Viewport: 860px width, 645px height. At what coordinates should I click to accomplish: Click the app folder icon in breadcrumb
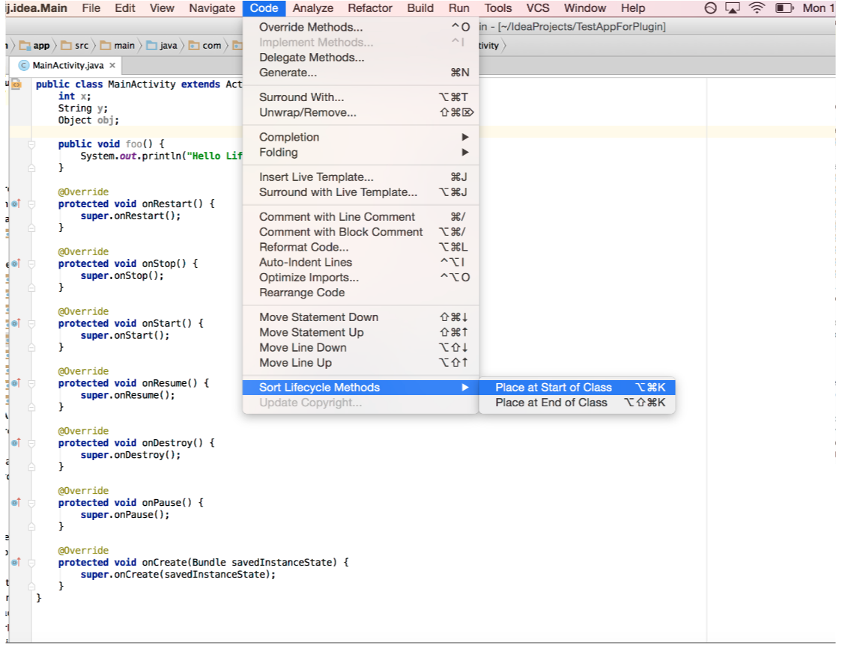25,46
